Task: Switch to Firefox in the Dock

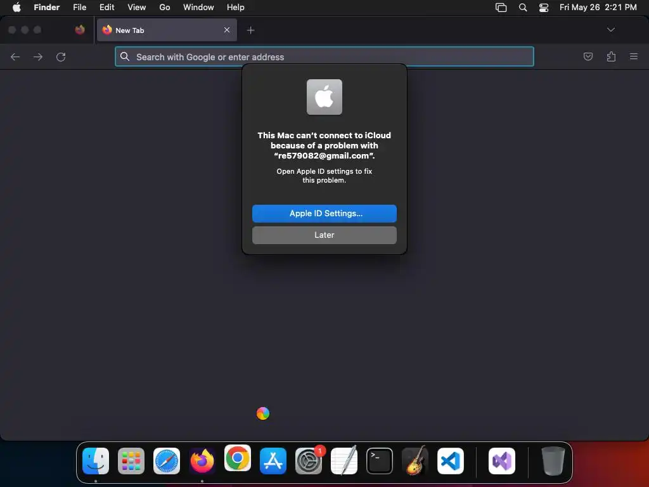Action: point(202,460)
